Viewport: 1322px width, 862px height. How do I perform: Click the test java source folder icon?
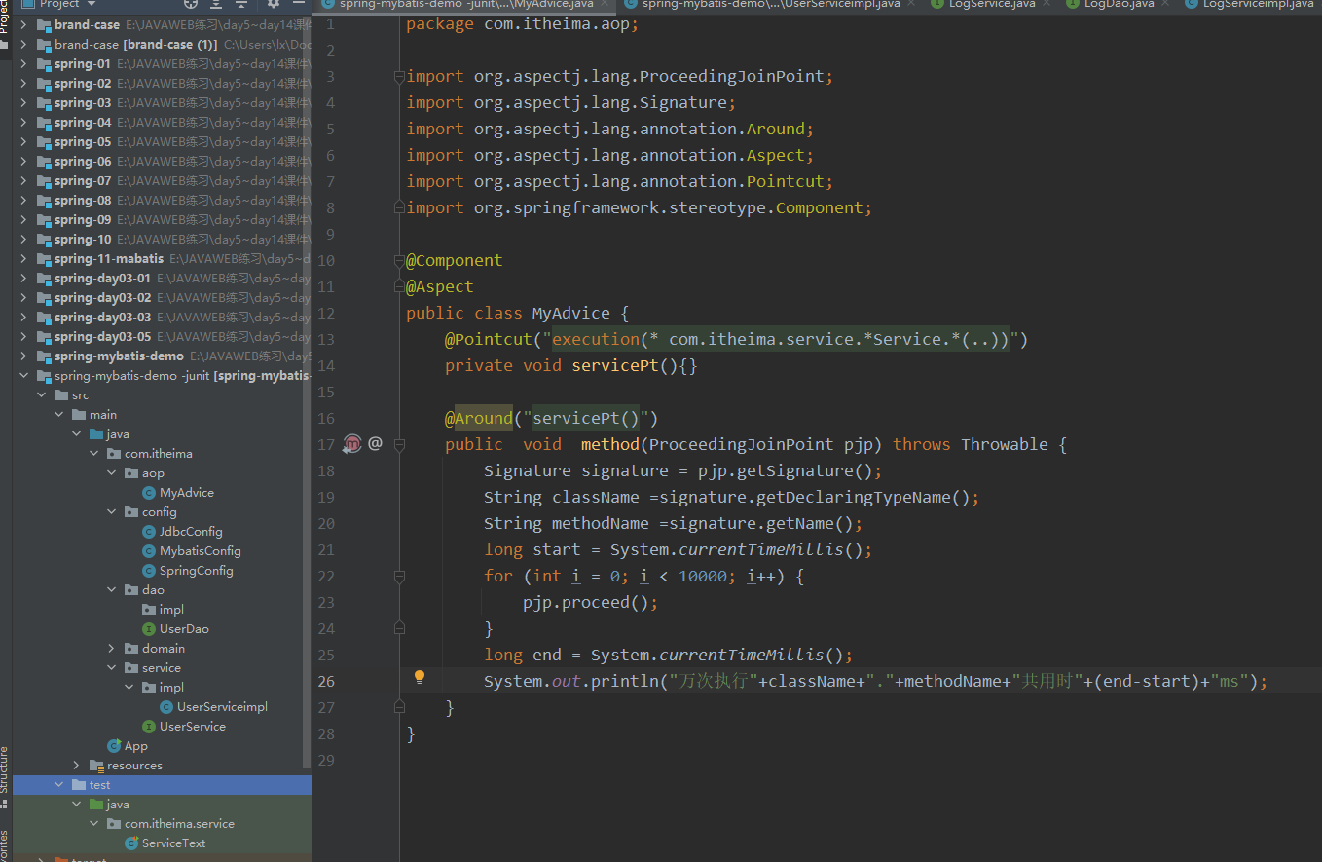pyautogui.click(x=96, y=805)
